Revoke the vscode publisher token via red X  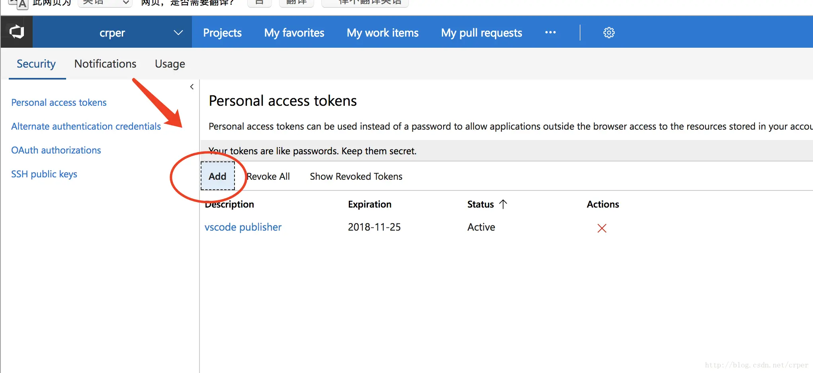point(602,228)
